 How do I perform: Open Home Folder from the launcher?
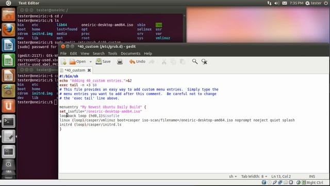(x=8, y=14)
